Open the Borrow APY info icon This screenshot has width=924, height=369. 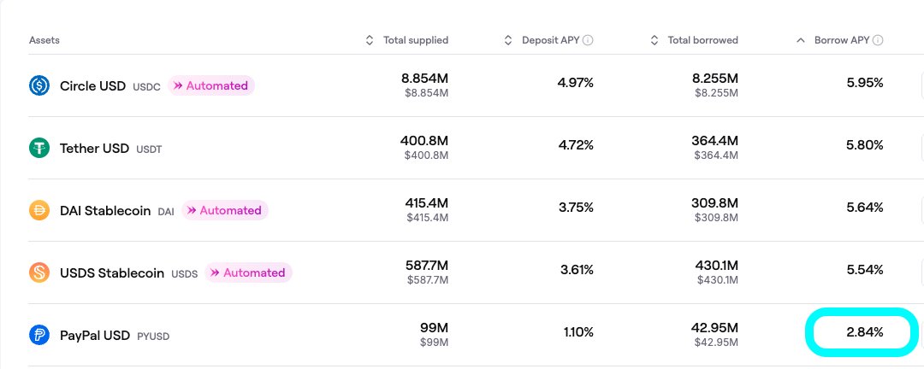coord(878,40)
